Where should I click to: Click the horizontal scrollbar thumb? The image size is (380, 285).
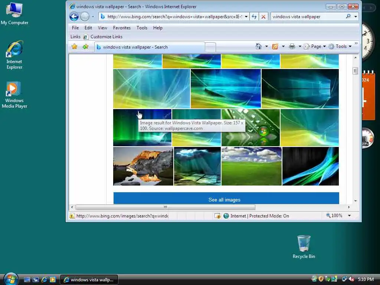coord(165,207)
